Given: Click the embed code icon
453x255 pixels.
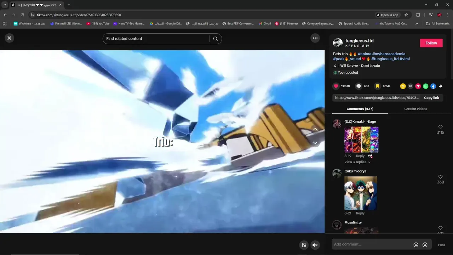Looking at the screenshot, I should [x=411, y=86].
